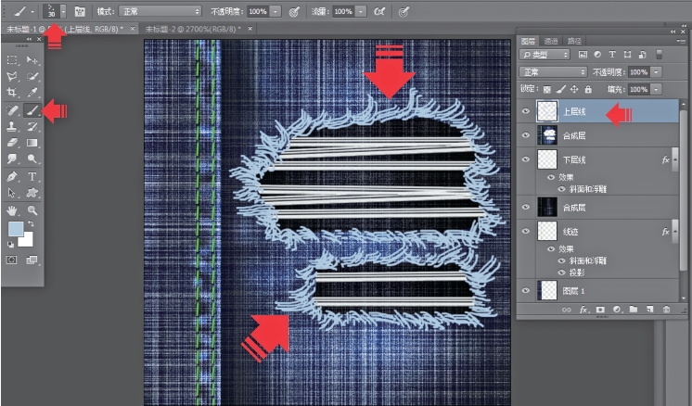Image resolution: width=692 pixels, height=406 pixels.
Task: Switch to the 通道 panel tab
Action: pyautogui.click(x=551, y=41)
